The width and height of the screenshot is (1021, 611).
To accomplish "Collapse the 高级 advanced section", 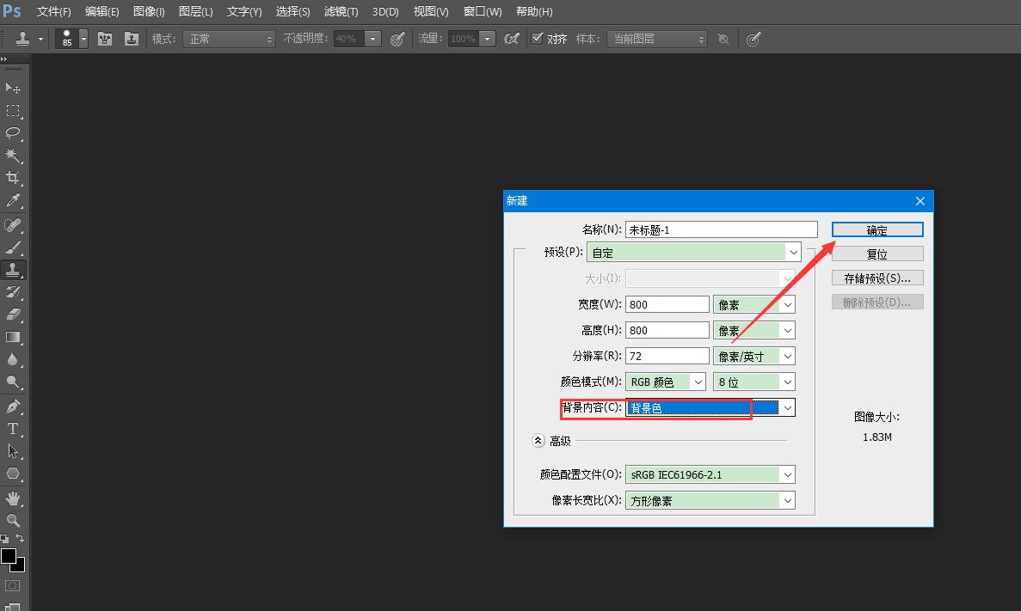I will (x=538, y=441).
